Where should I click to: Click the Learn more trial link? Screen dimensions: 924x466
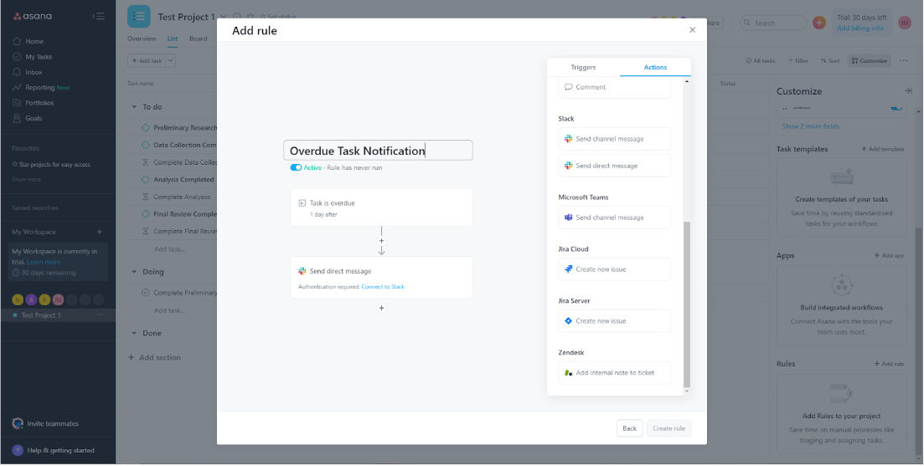43,263
